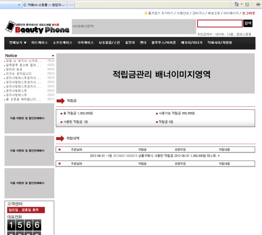Click the first event discount banner
The height and width of the screenshot is (235, 262).
tap(29, 118)
